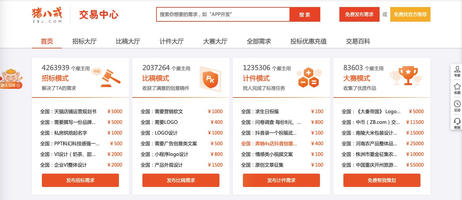Open the highlighted 奔驰4s店抖音创意 listing

point(269,144)
